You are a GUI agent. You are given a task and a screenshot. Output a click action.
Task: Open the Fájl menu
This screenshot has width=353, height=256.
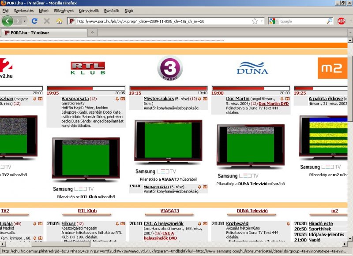pos(5,11)
